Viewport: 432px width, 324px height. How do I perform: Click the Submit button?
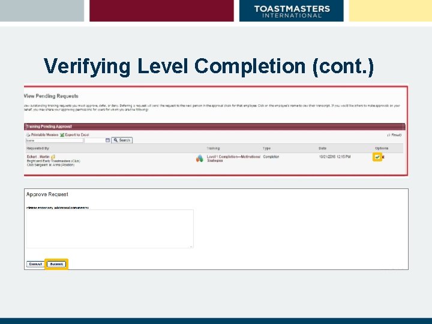pyautogui.click(x=56, y=264)
